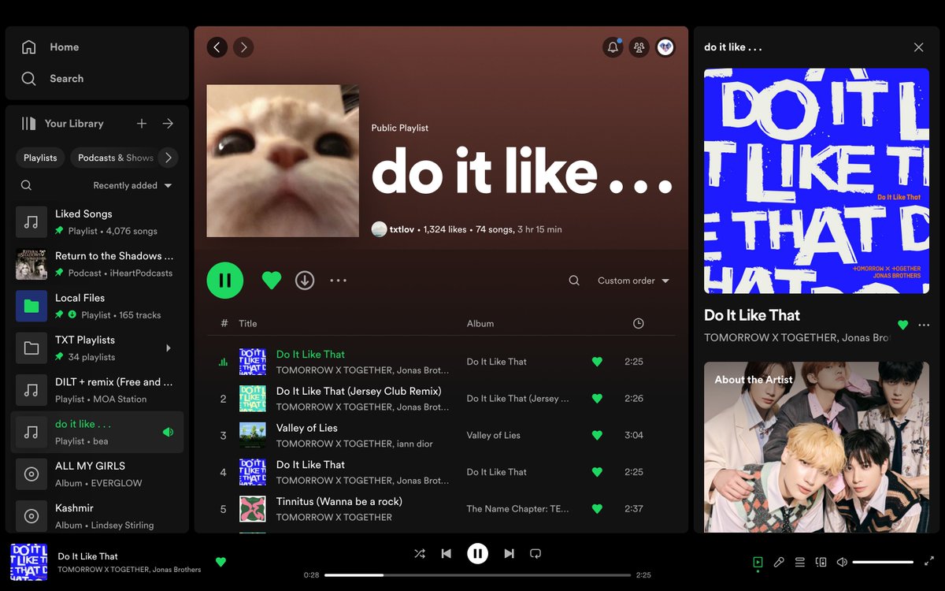Create a new playlist with the plus icon
The width and height of the screenshot is (945, 591).
coord(142,124)
